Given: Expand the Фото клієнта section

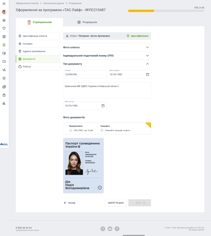Looking at the screenshot, I should click(x=147, y=47).
